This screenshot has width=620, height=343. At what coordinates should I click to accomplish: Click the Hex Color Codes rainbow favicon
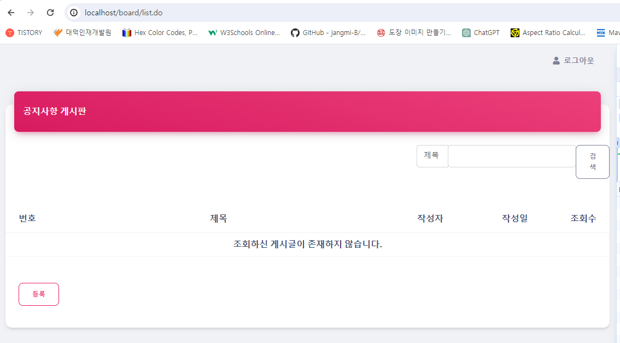point(126,33)
